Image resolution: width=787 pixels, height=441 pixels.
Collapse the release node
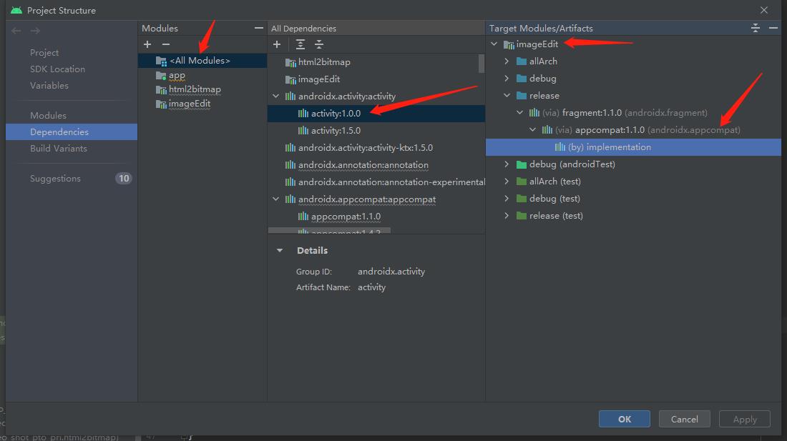pos(507,95)
